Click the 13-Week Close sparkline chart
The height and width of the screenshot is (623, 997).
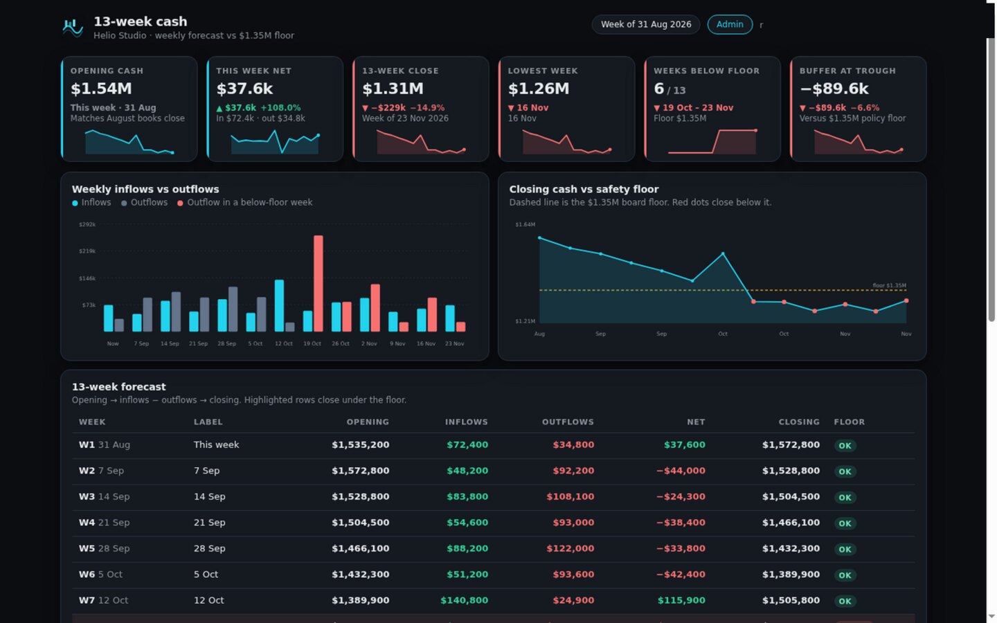coord(421,142)
